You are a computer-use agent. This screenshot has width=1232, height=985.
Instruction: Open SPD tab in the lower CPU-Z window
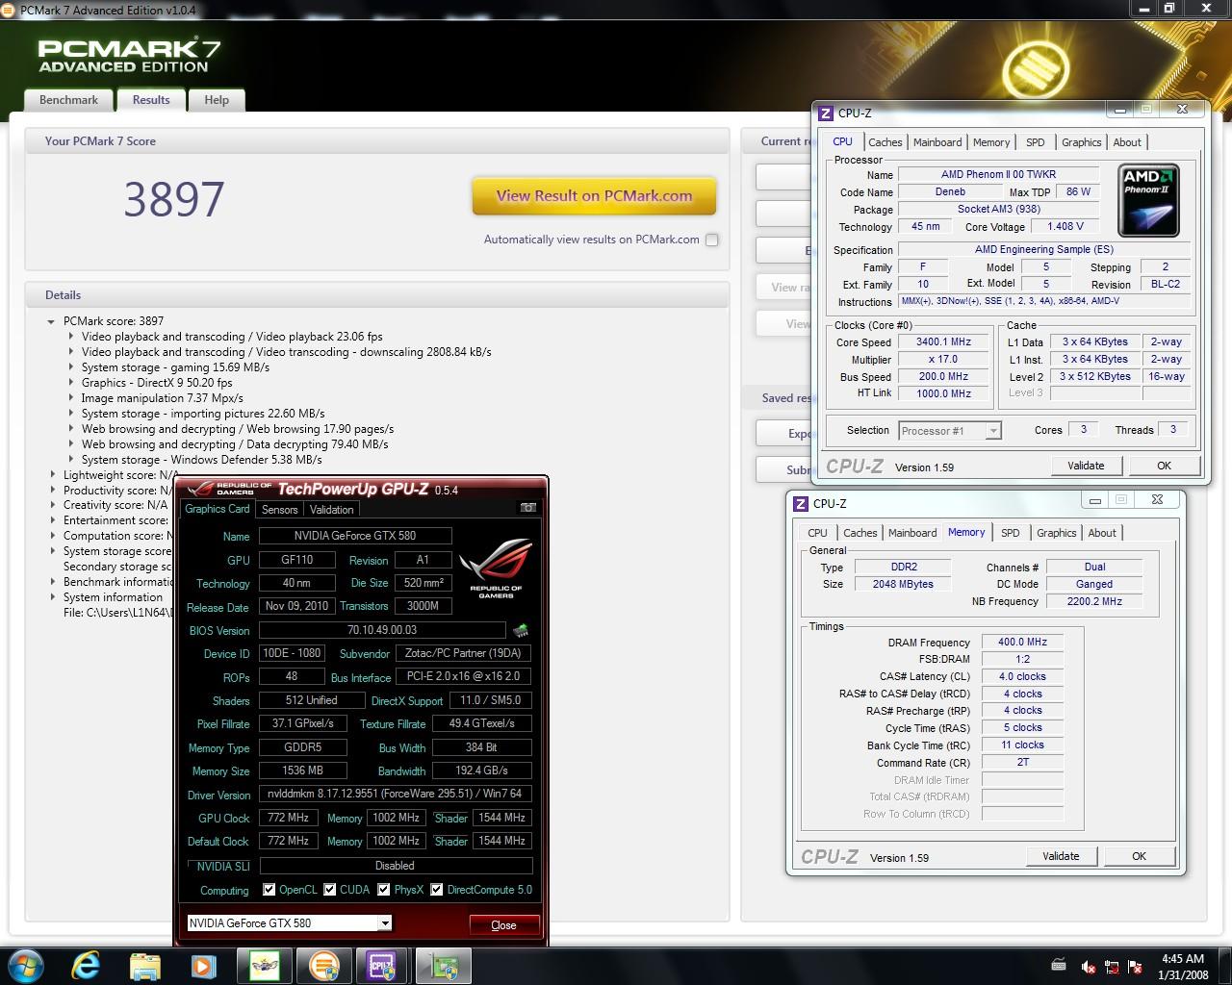point(1011,533)
